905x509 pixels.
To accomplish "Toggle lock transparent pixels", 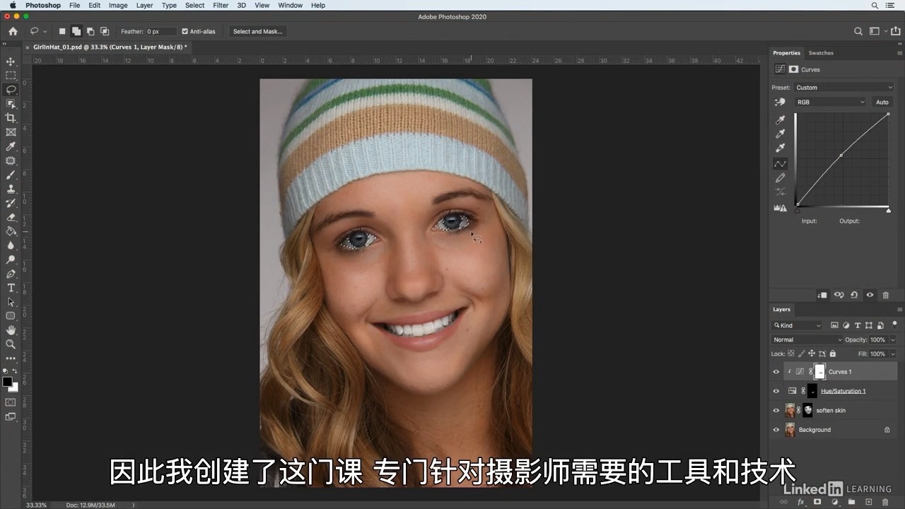I will pyautogui.click(x=791, y=353).
